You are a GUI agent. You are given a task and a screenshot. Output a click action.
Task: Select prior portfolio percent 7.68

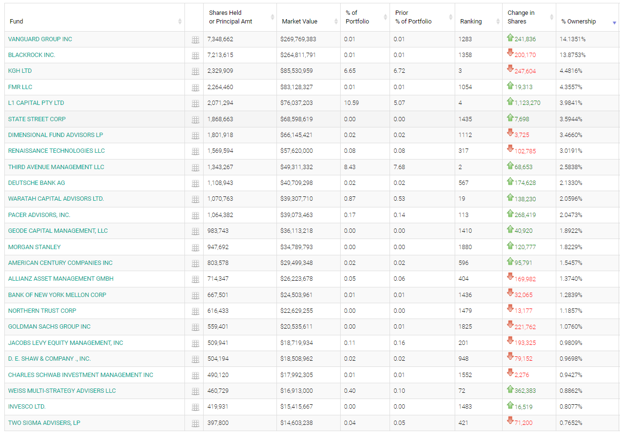pos(399,167)
